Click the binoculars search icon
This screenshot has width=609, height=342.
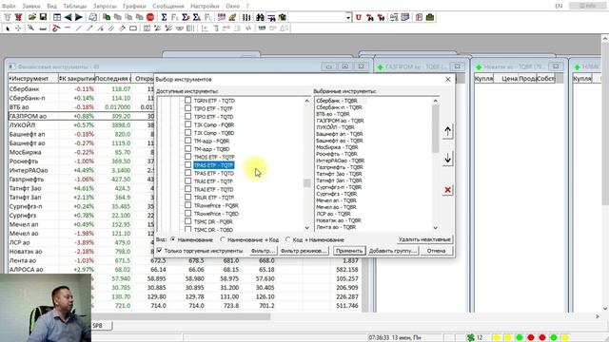[260, 17]
